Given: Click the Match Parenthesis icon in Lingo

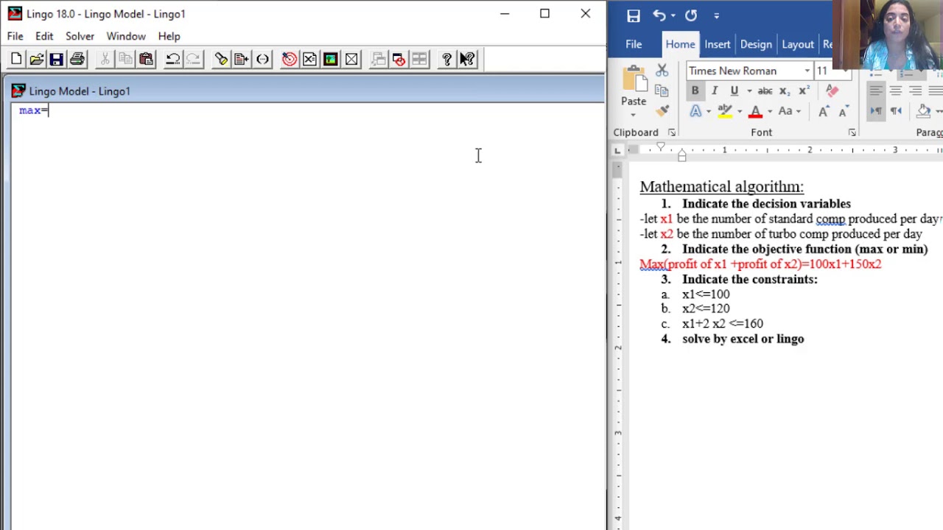Looking at the screenshot, I should 262,60.
